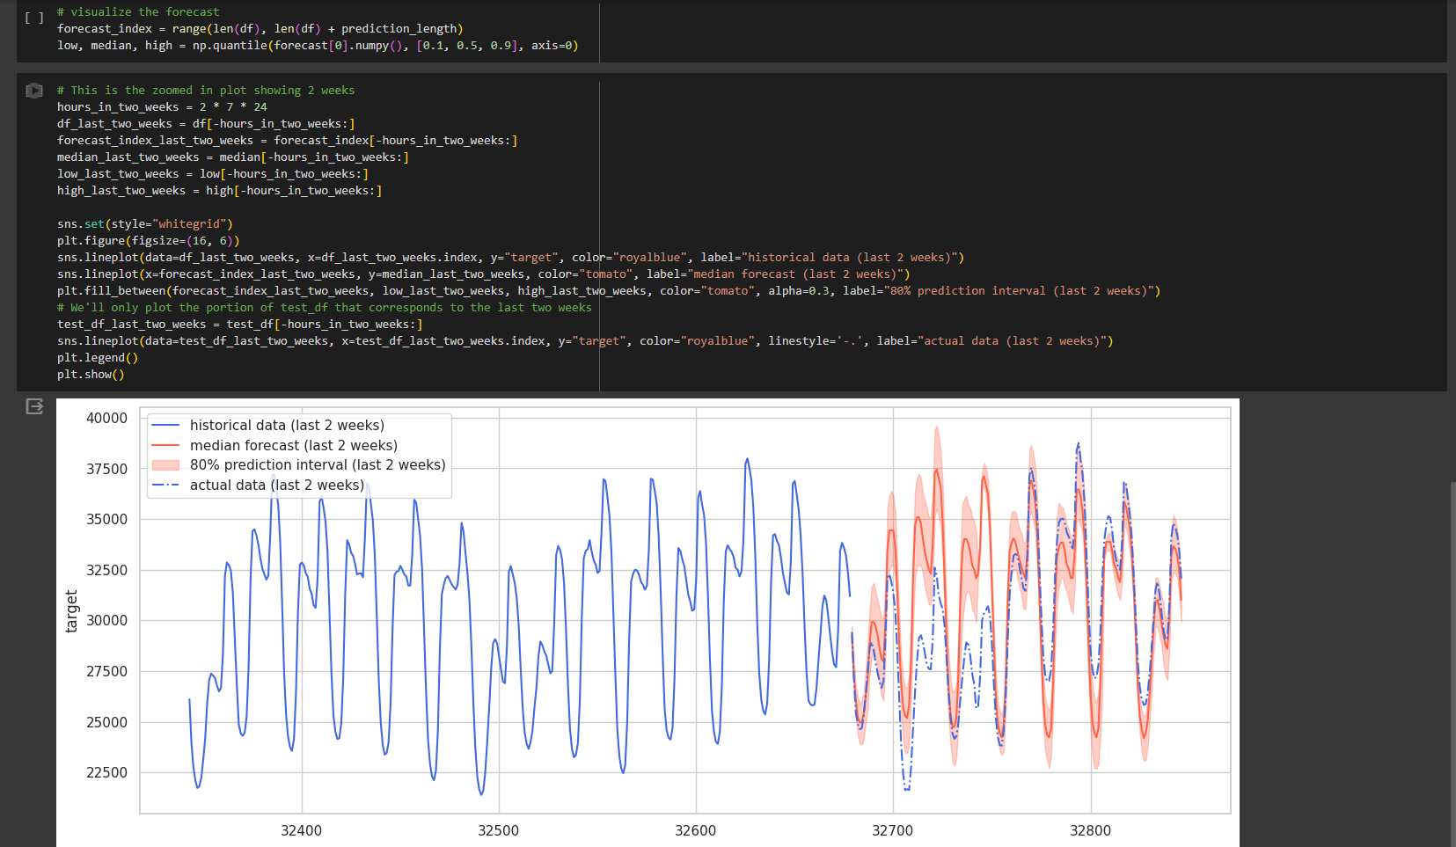1456x847 pixels.
Task: Click the 22500 y-axis tick label
Action: pos(106,772)
